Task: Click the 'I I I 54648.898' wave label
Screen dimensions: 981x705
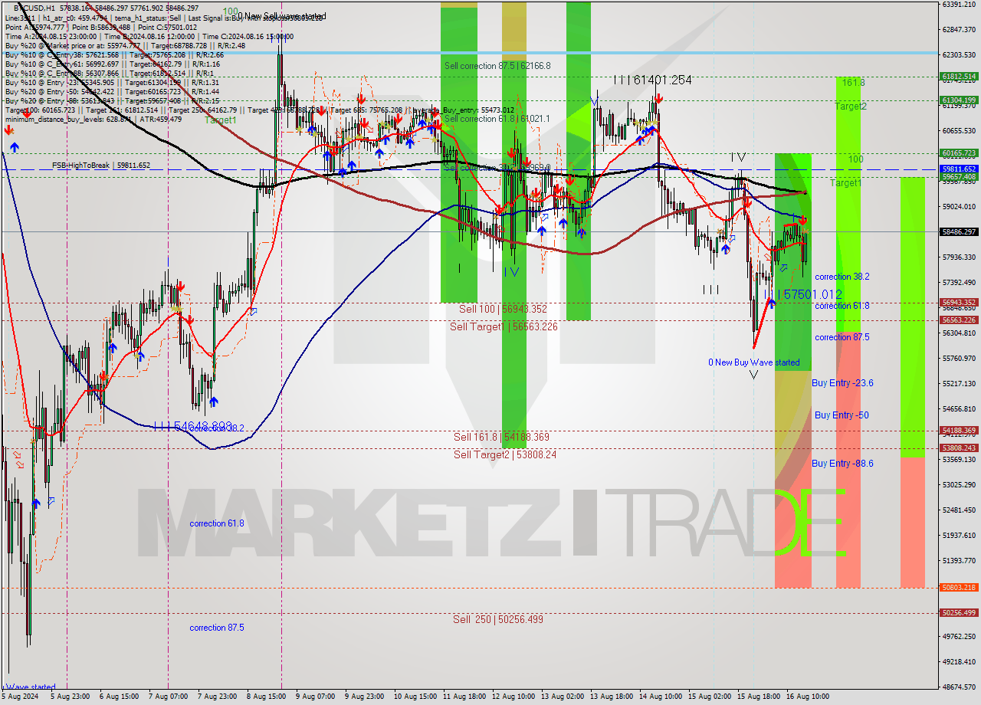Action: pyautogui.click(x=192, y=425)
